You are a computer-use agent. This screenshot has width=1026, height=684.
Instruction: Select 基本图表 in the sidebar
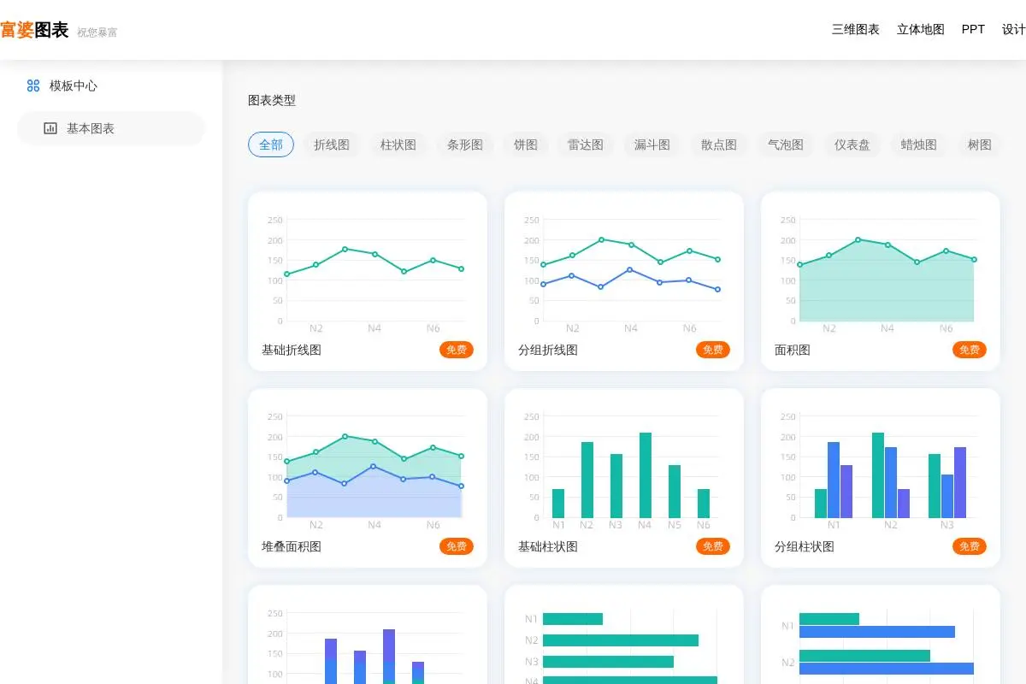111,128
